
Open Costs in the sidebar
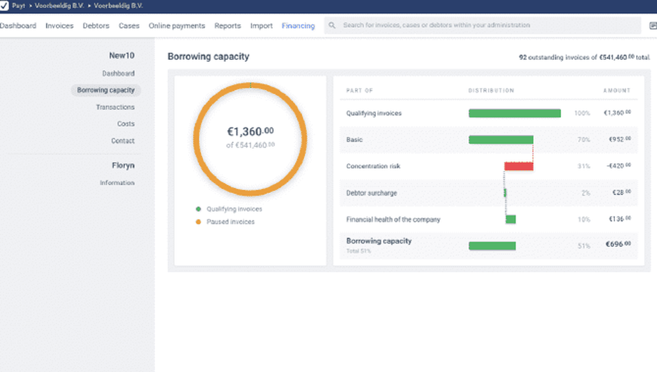tap(125, 124)
